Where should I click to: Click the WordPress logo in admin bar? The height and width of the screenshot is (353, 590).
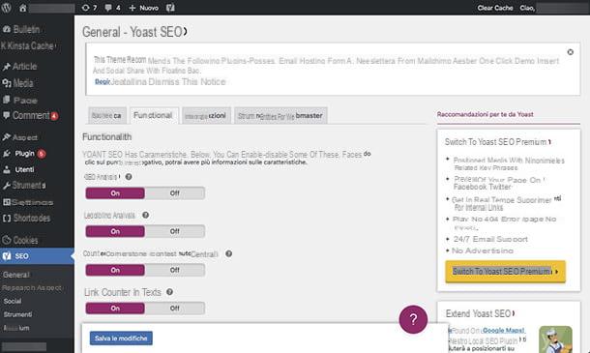pos(7,8)
